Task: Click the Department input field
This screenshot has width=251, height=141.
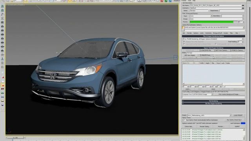Action: coord(232,11)
